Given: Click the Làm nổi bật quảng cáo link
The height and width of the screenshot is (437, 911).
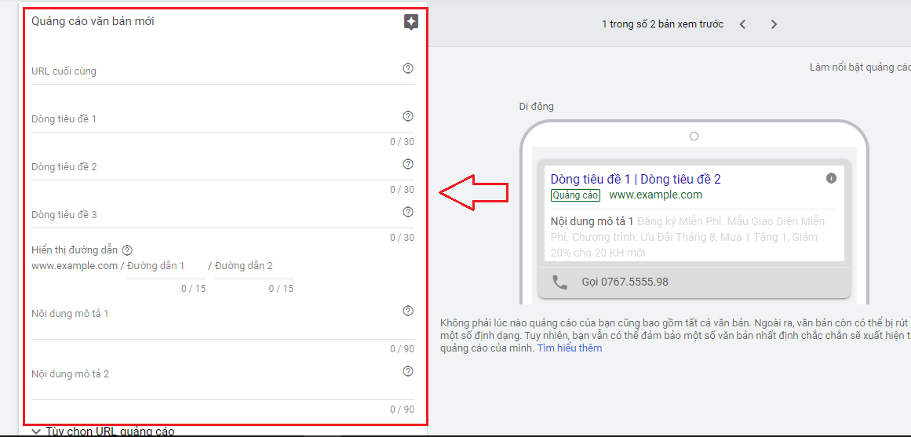Looking at the screenshot, I should coord(859,67).
